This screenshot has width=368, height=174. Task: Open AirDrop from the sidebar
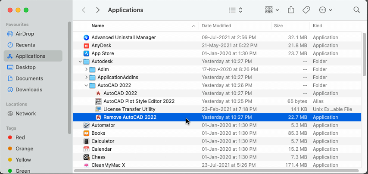25,34
